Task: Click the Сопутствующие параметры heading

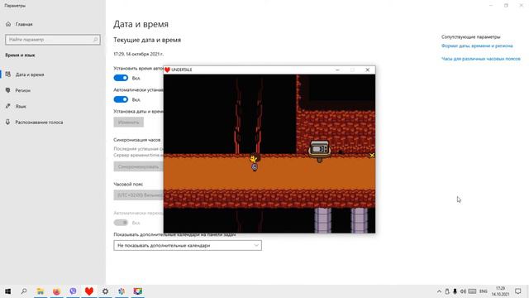Action: pyautogui.click(x=470, y=36)
